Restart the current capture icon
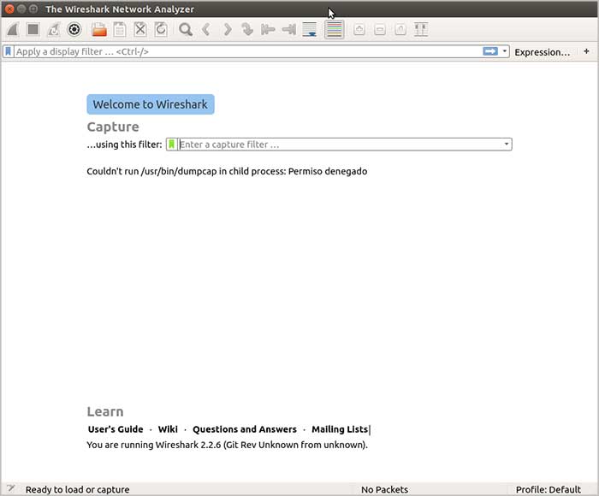Image resolution: width=599 pixels, height=496 pixels. tap(54, 29)
